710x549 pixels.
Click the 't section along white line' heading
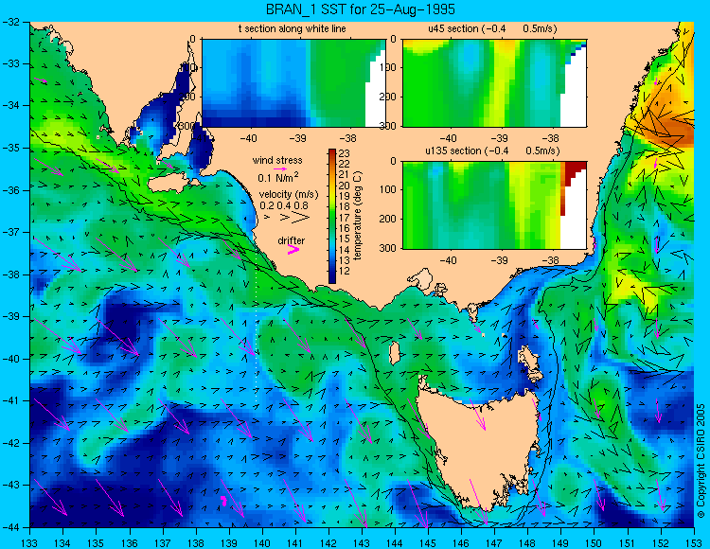pos(293,28)
